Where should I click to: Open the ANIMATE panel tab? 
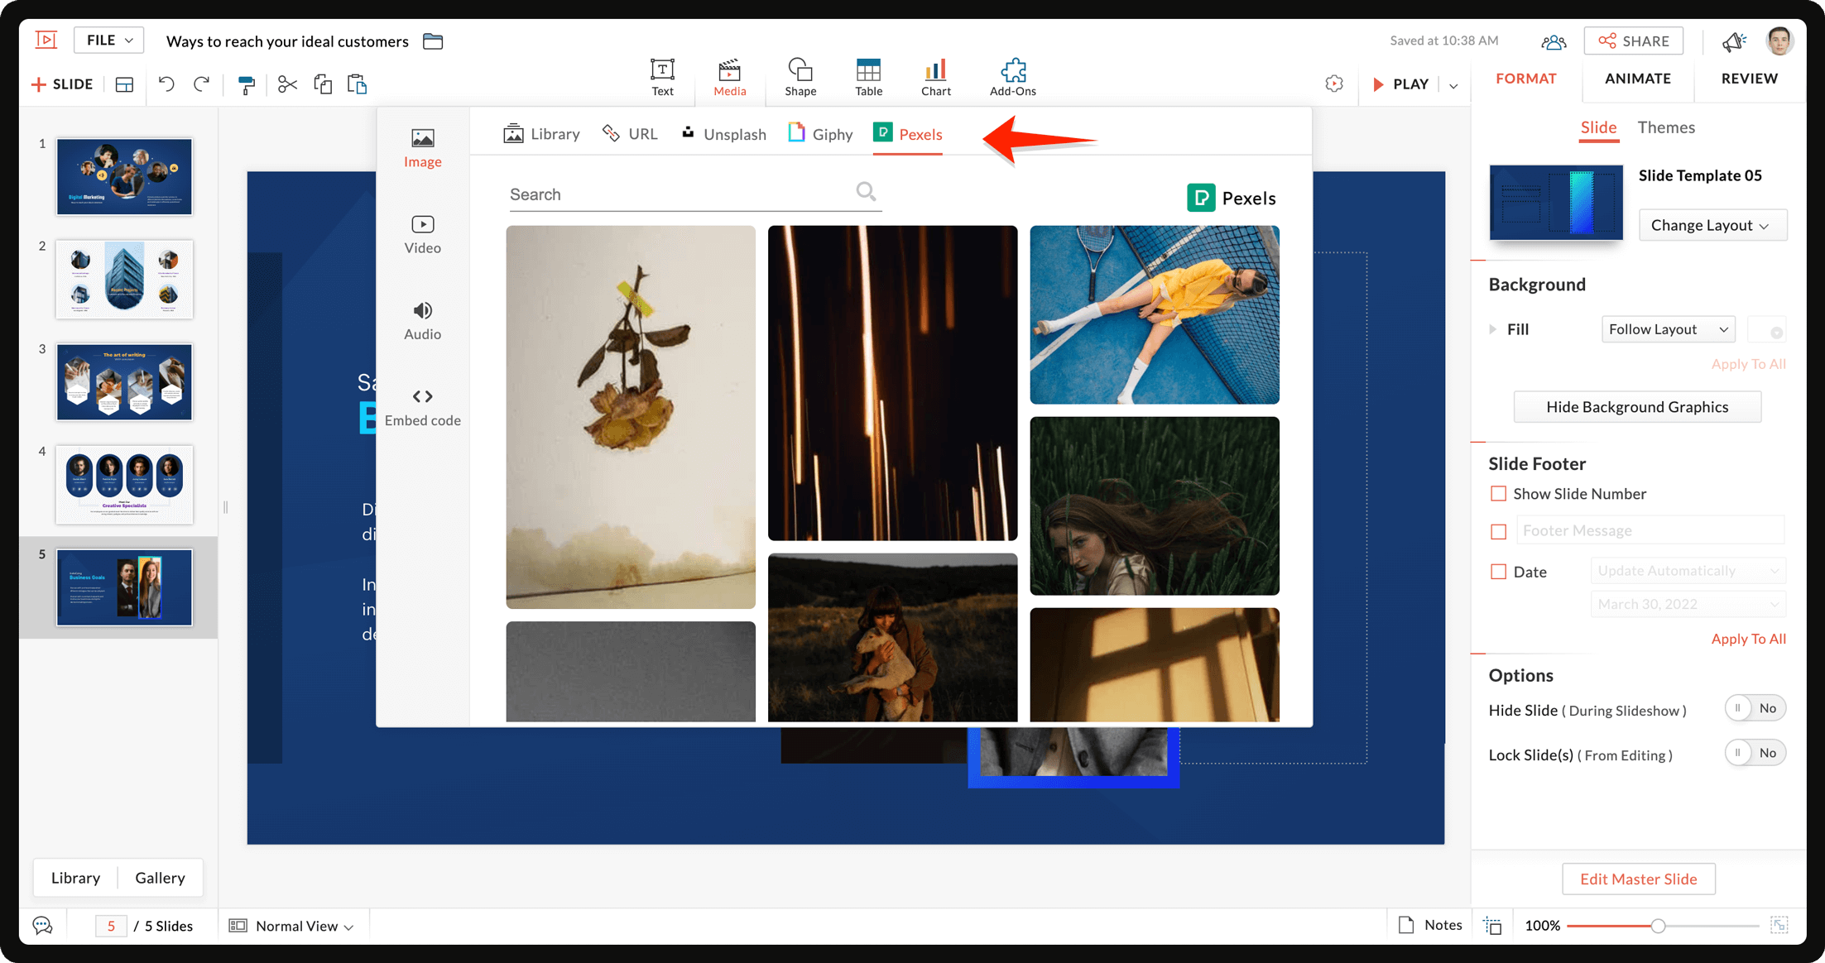(1637, 79)
